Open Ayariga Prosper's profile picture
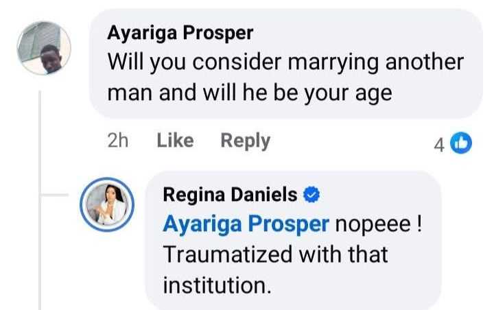The width and height of the screenshot is (494, 310). tap(44, 49)
